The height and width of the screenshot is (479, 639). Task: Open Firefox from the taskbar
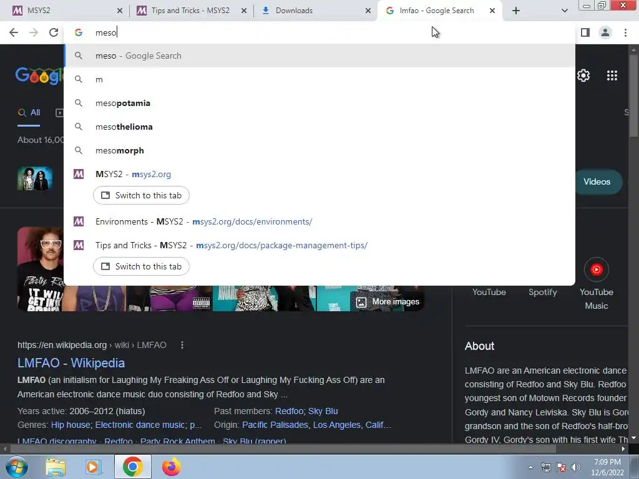171,467
